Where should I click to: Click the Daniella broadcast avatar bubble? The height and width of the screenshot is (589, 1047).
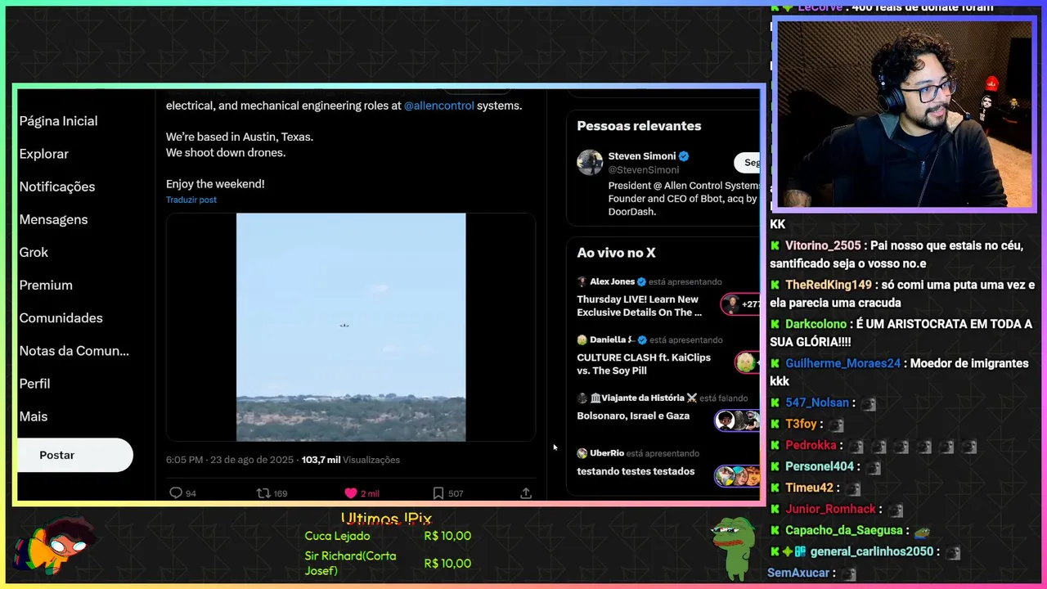[747, 362]
